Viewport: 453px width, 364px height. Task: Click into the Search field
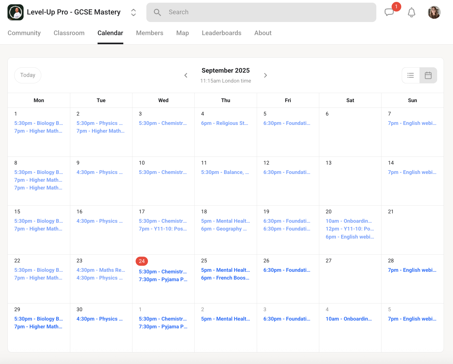268,12
